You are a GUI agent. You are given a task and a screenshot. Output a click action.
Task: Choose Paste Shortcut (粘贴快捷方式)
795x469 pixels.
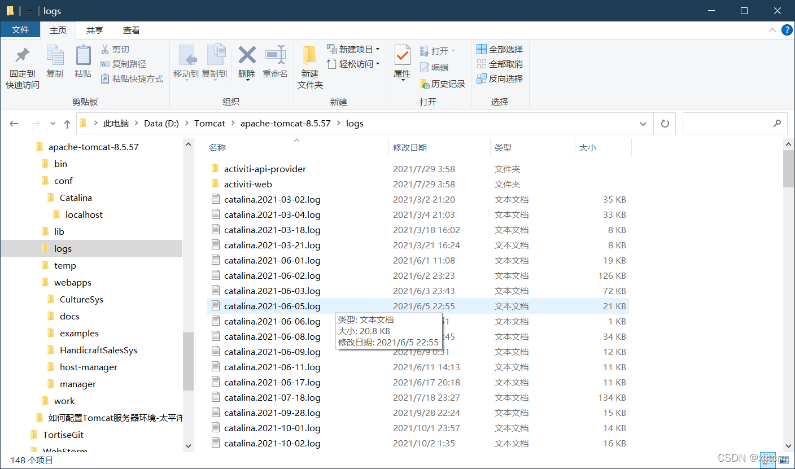pos(132,79)
